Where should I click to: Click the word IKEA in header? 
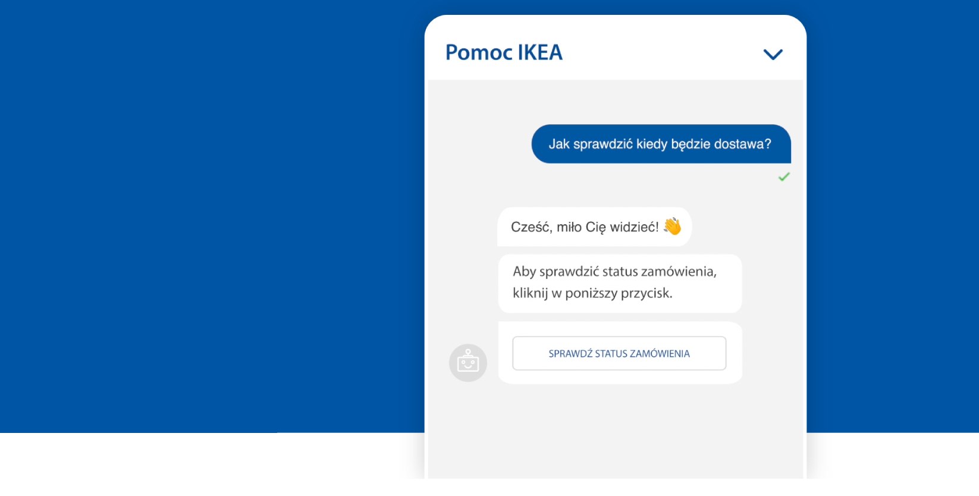point(540,52)
